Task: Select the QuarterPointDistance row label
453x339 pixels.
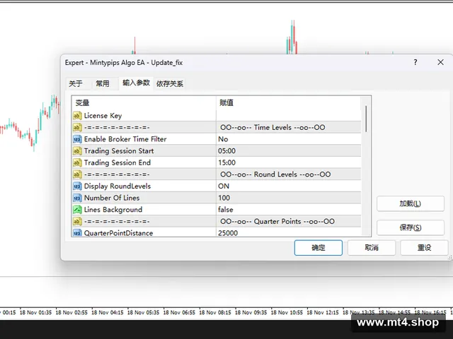Action: tap(118, 233)
